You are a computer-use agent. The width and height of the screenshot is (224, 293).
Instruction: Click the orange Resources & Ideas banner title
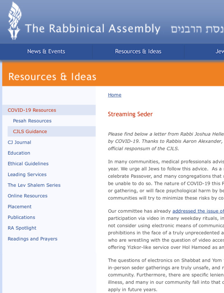tap(52, 77)
